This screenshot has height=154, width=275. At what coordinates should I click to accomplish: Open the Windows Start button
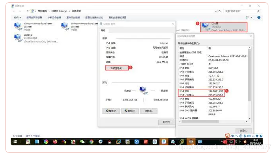(15, 141)
